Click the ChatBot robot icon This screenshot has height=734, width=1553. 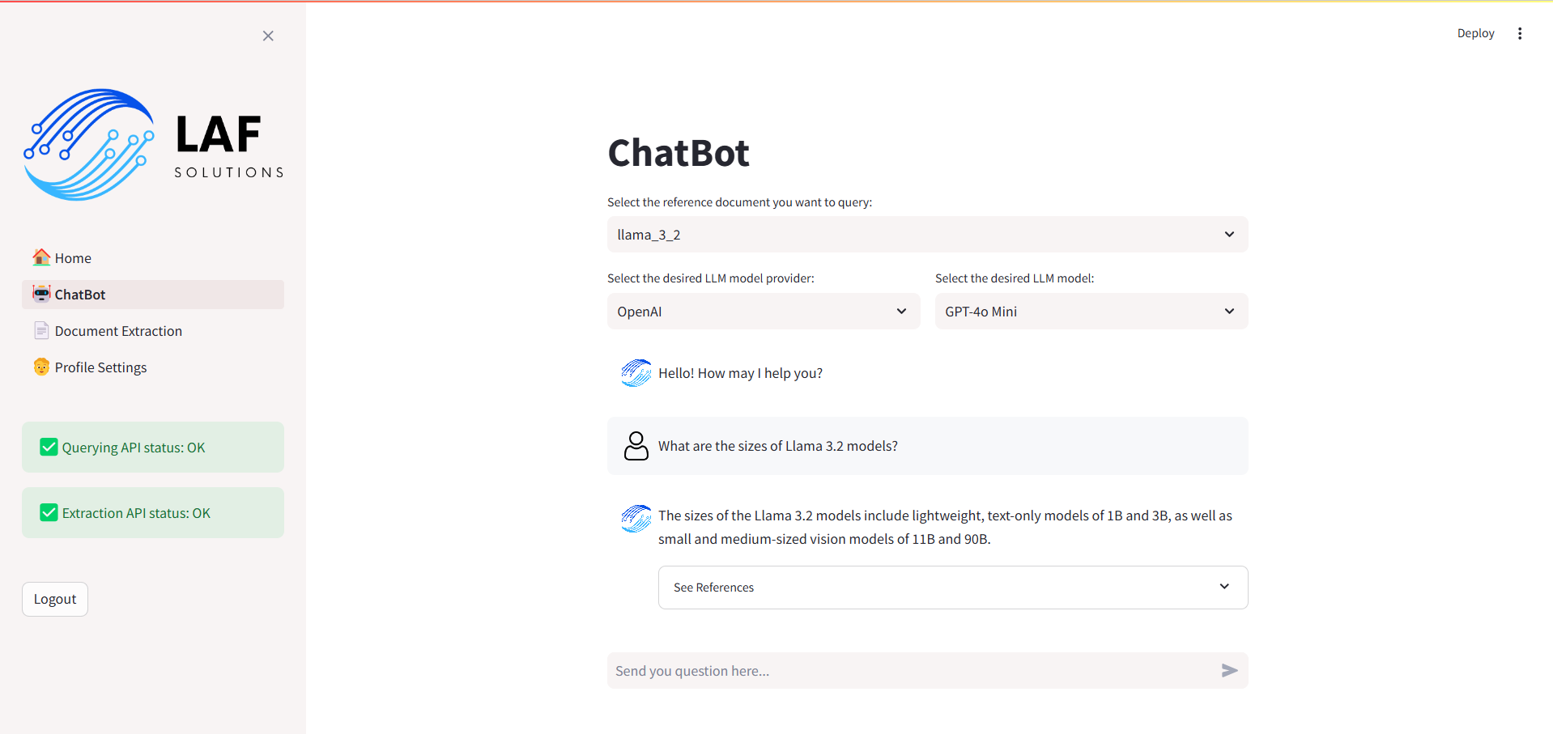point(41,294)
